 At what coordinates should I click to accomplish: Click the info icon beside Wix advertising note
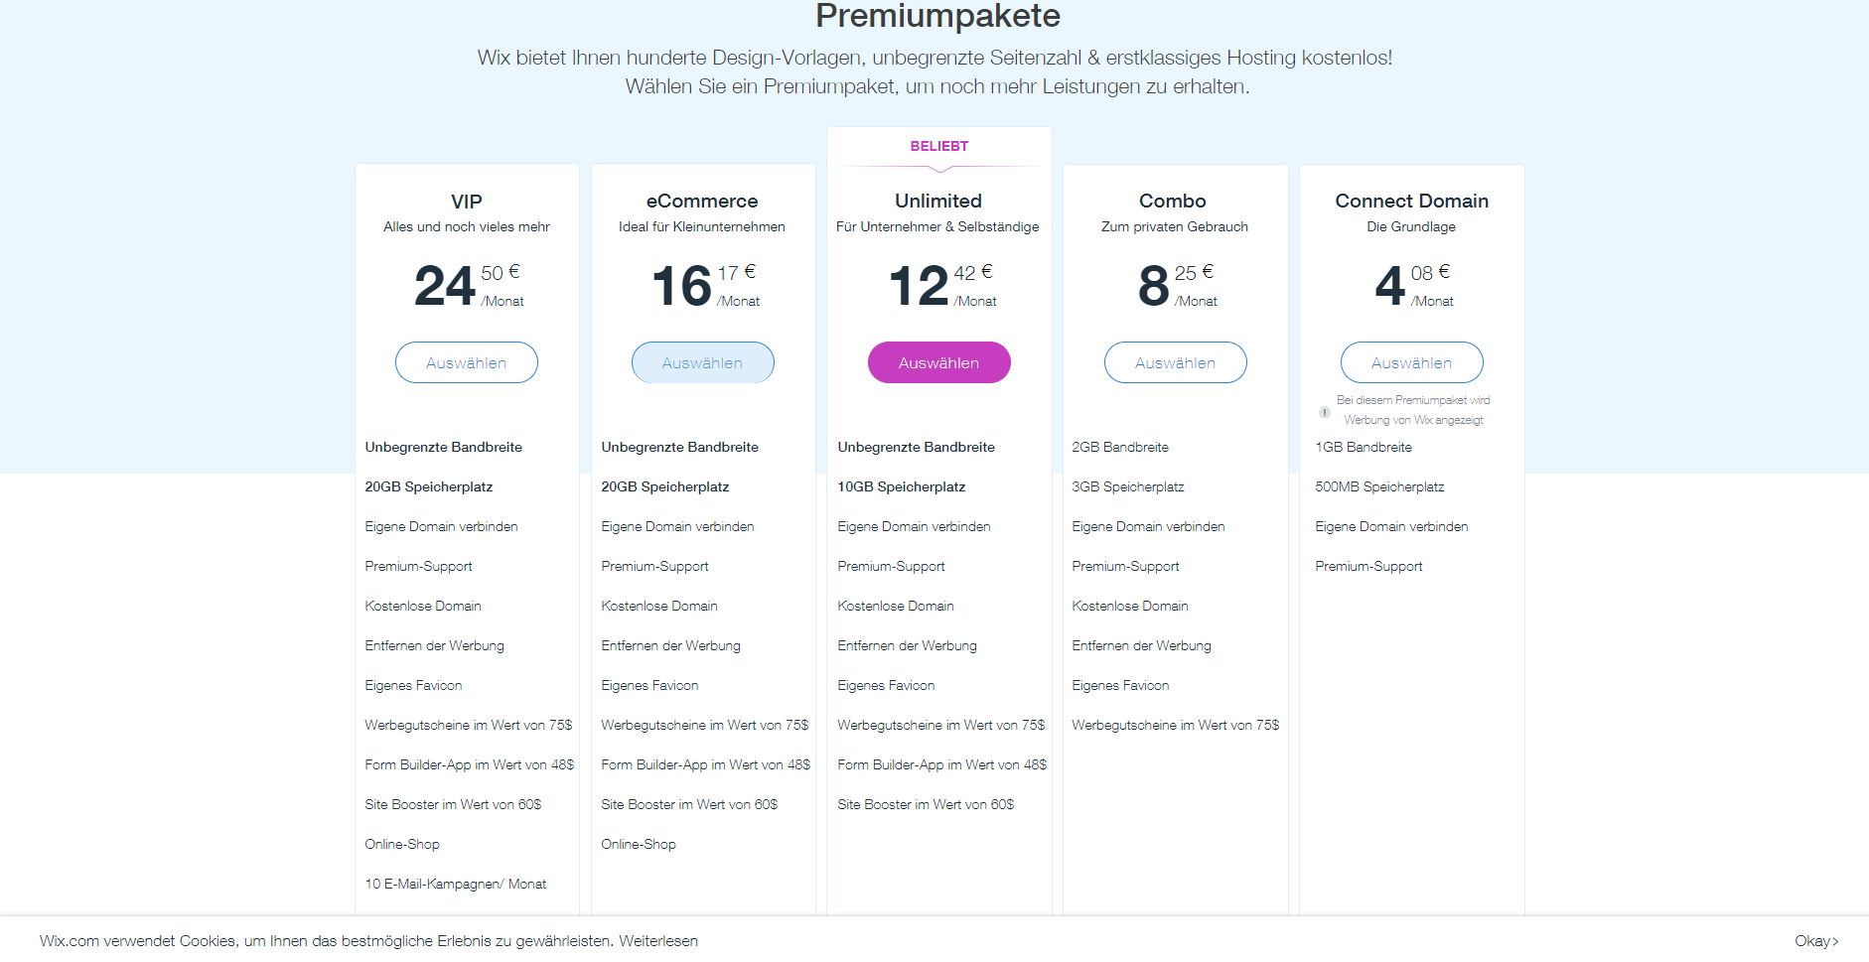(1324, 411)
